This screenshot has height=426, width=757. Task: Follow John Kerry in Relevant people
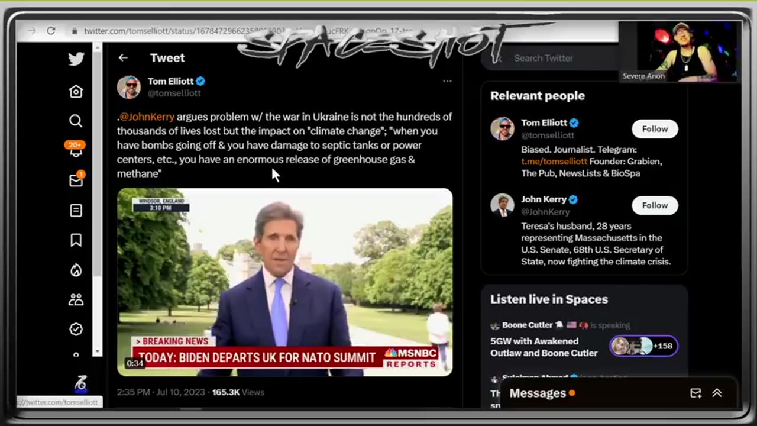655,205
